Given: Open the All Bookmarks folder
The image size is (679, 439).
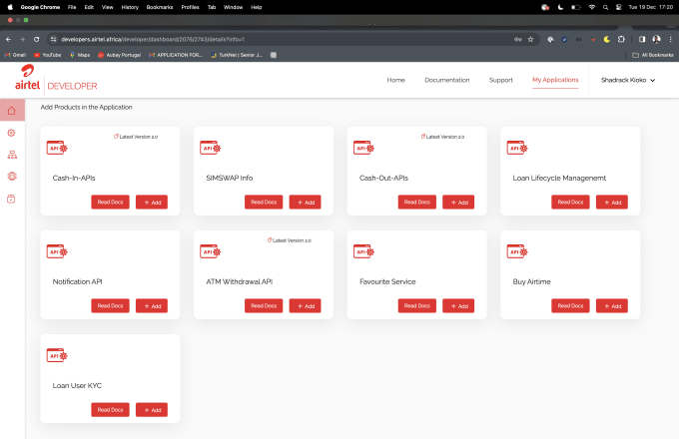Looking at the screenshot, I should pyautogui.click(x=653, y=55).
